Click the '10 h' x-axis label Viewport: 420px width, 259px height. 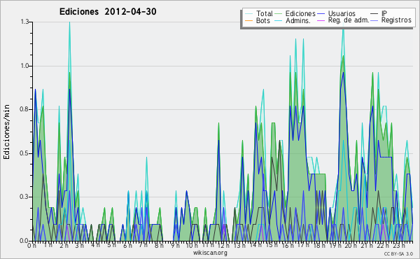pos(192,245)
